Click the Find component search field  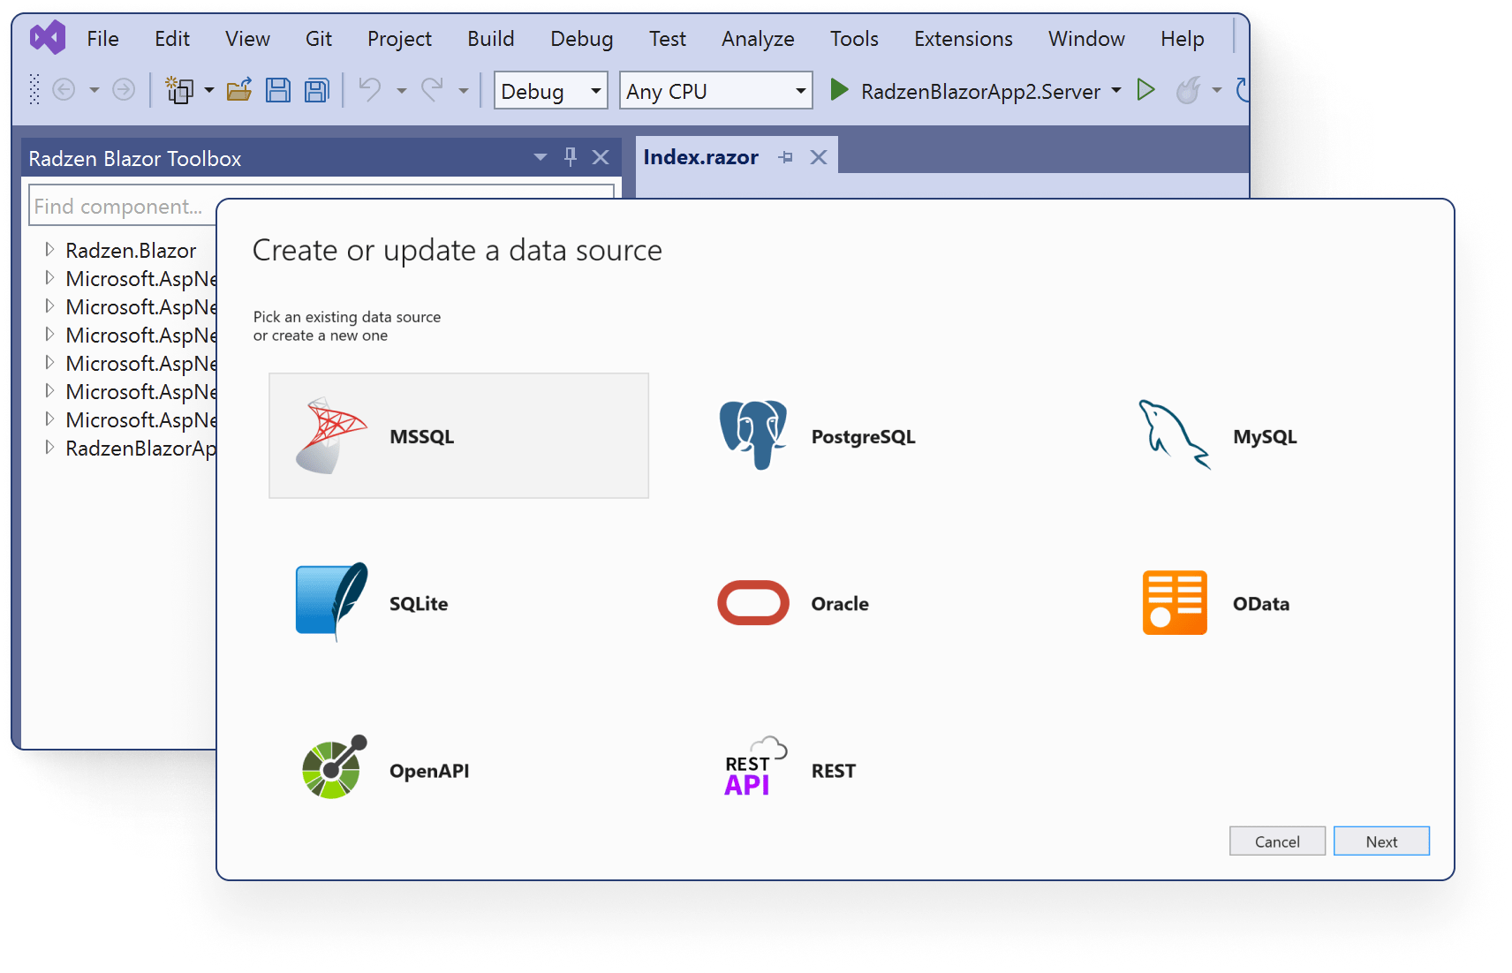(124, 206)
